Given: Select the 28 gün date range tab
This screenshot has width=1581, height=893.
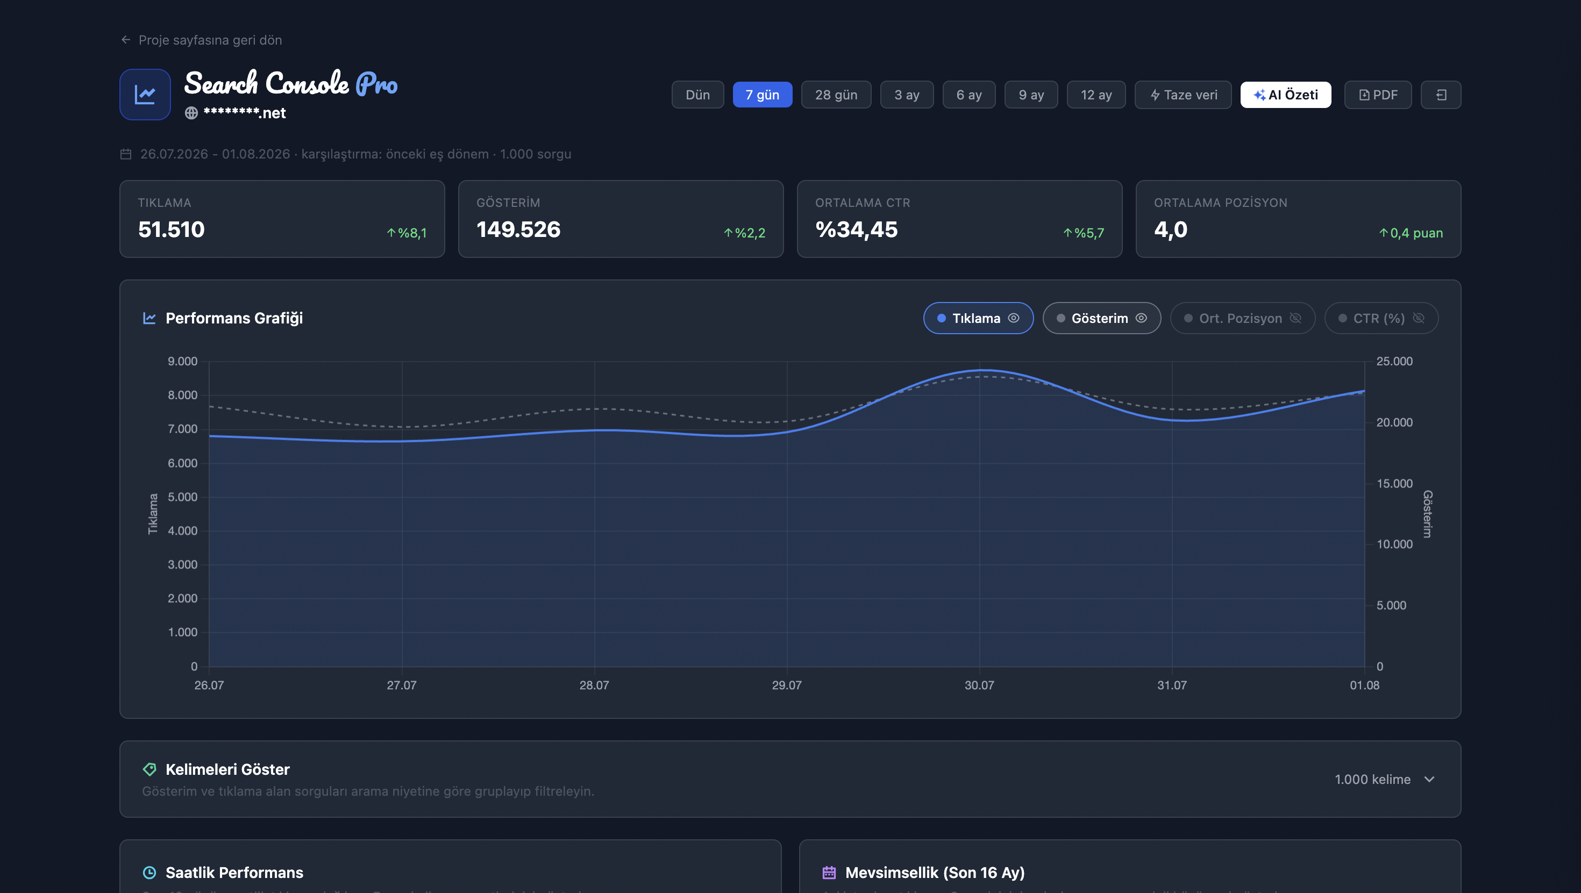Looking at the screenshot, I should [x=836, y=95].
